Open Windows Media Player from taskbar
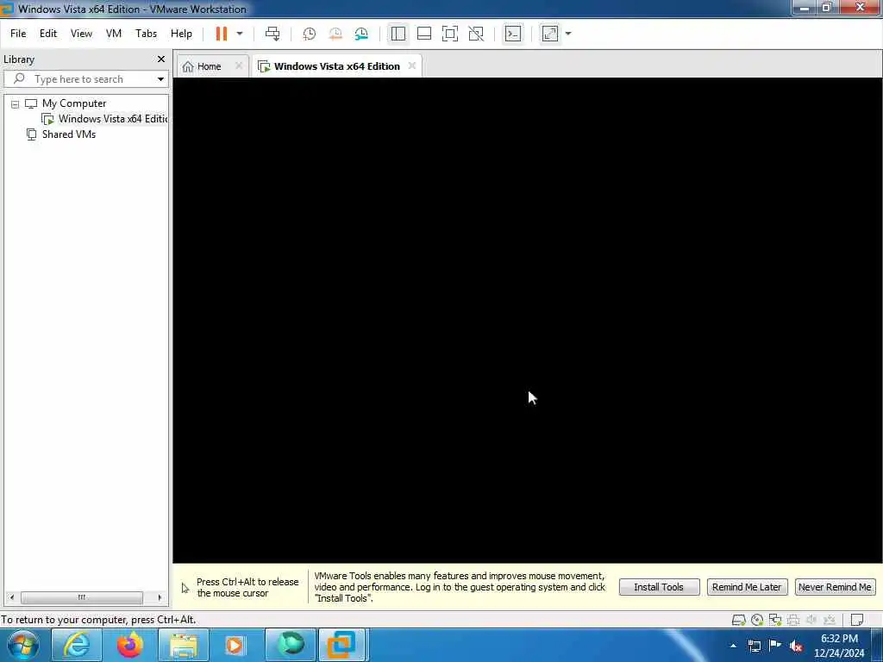Viewport: 883px width, 662px height. point(235,645)
